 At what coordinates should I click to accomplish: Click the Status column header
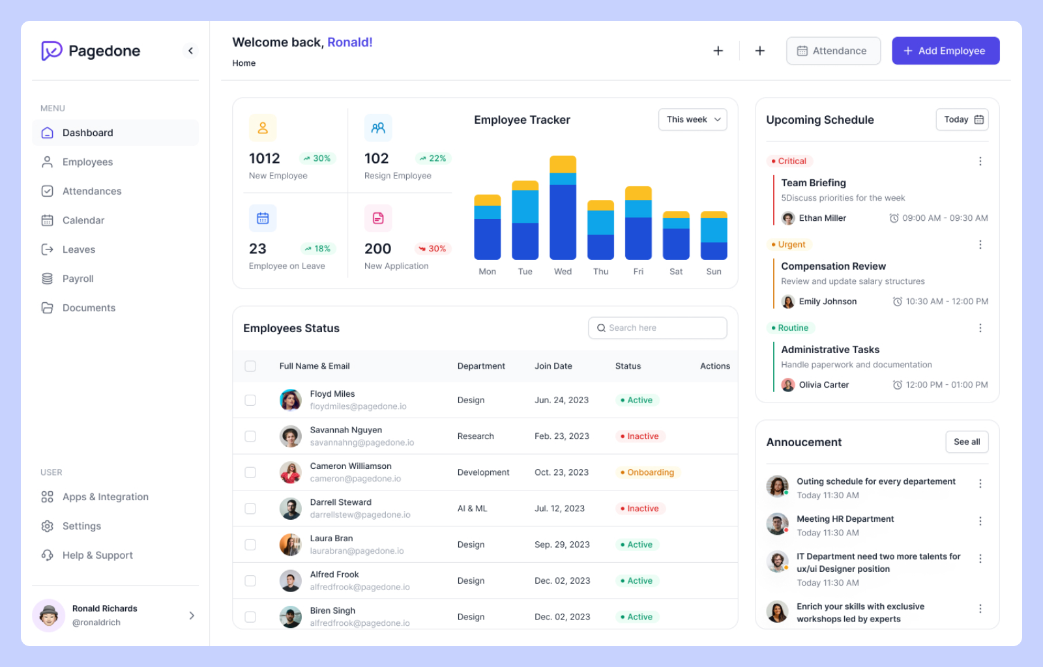628,366
